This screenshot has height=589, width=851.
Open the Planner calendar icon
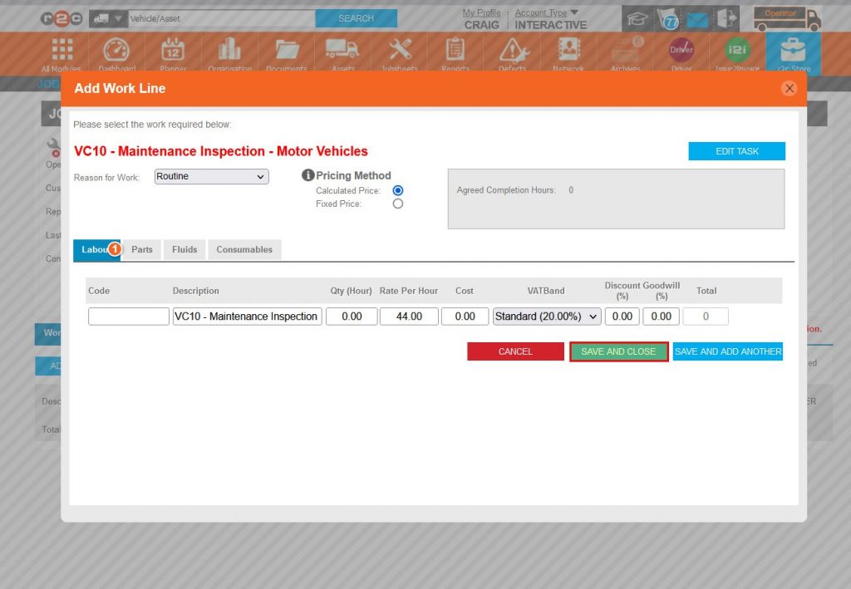click(172, 52)
